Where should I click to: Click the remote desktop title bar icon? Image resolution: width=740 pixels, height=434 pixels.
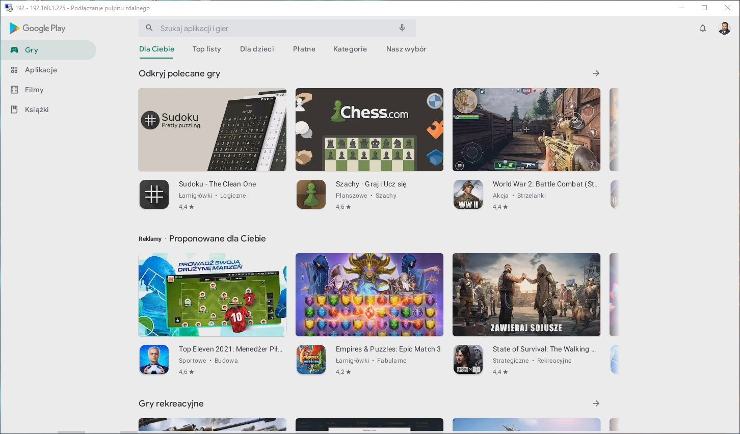8,8
